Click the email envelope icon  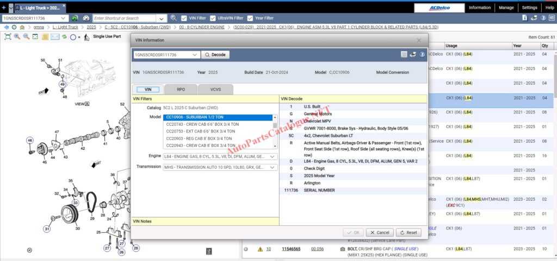[55, 36]
